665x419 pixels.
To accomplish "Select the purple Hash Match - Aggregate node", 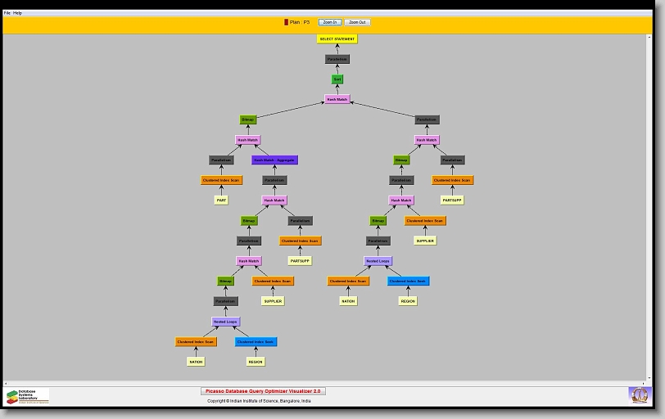I will point(274,160).
